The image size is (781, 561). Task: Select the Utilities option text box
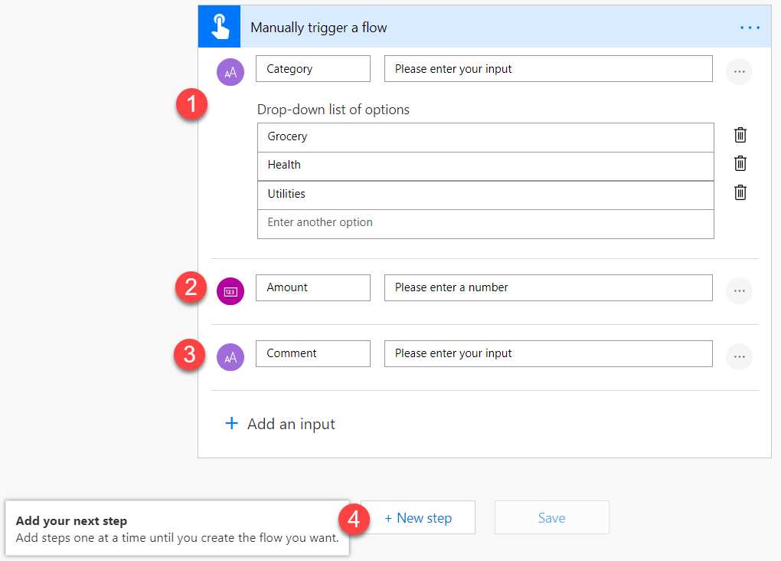coord(485,194)
